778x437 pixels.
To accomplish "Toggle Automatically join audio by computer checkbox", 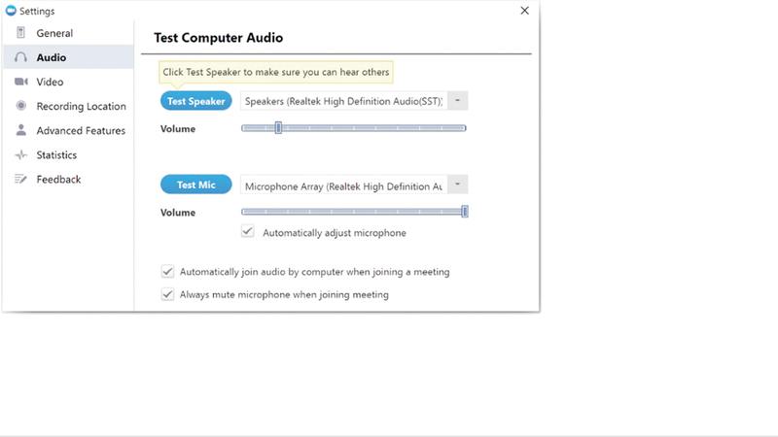I will [x=168, y=272].
